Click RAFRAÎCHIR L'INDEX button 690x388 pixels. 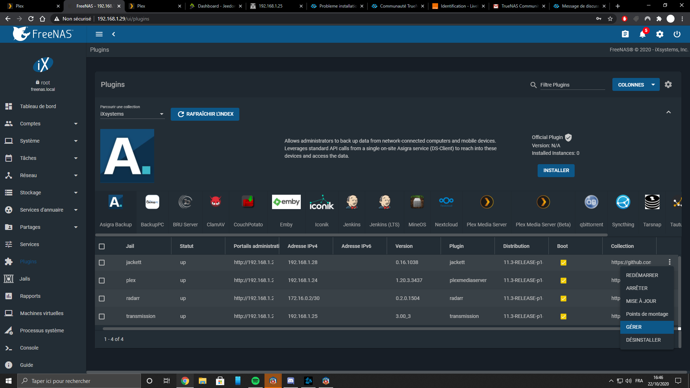coord(205,114)
